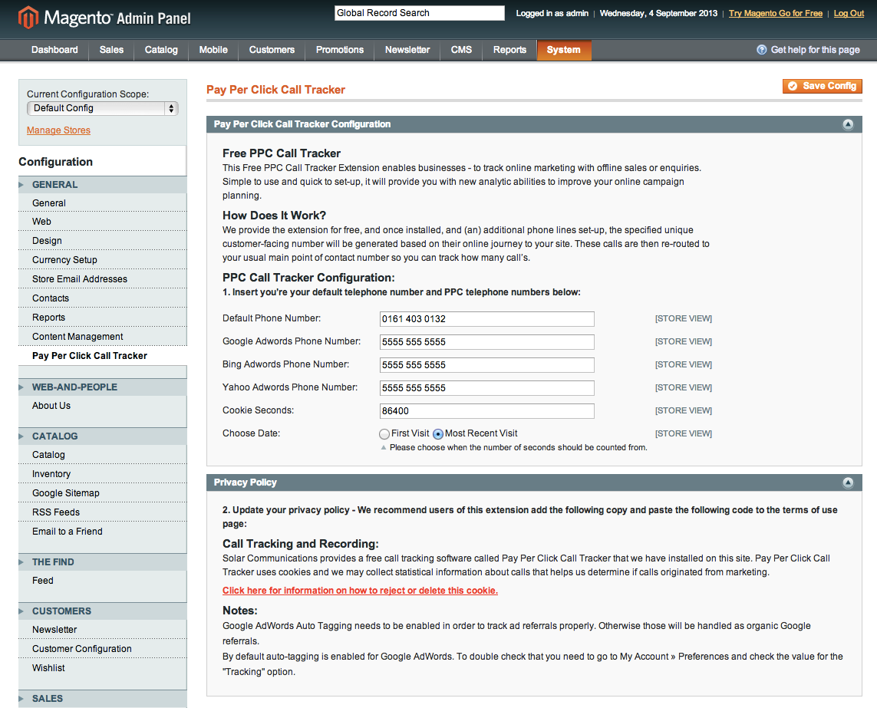This screenshot has width=877, height=708.
Task: Expand the CATALOG group arrow
Action: coord(21,436)
